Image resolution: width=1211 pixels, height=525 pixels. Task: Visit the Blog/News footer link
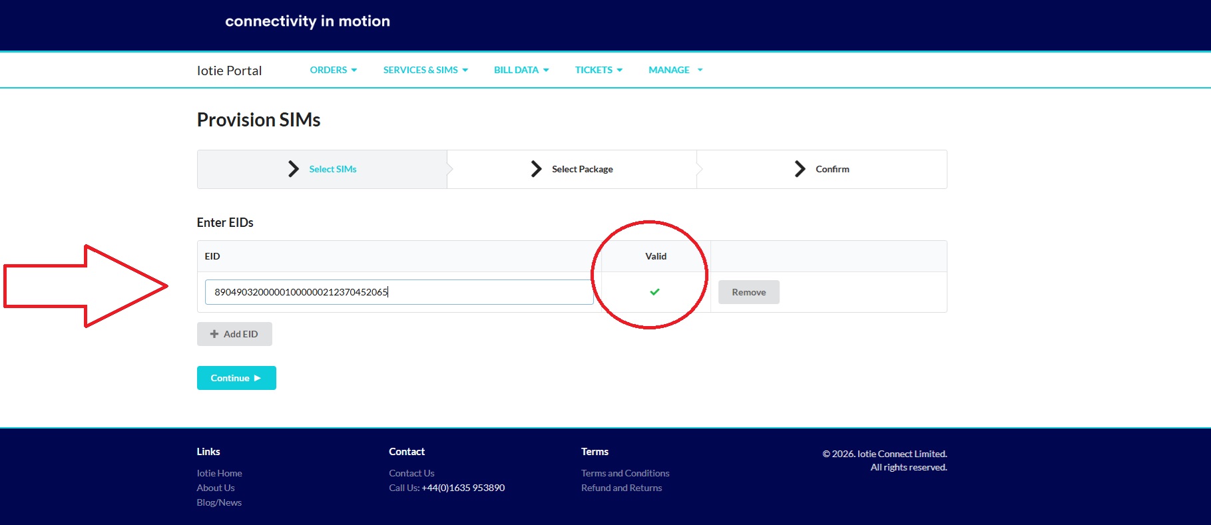pos(219,502)
